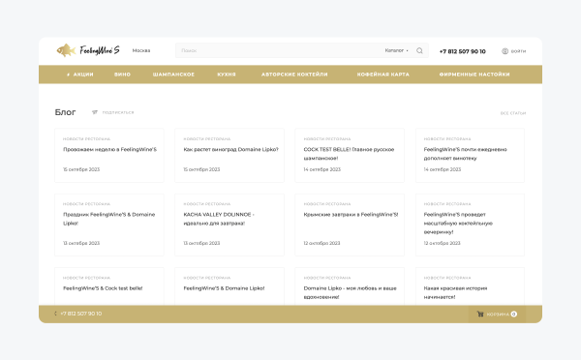Image resolution: width=581 pixels, height=360 pixels.
Task: Open the Акции menu item
Action: point(80,75)
